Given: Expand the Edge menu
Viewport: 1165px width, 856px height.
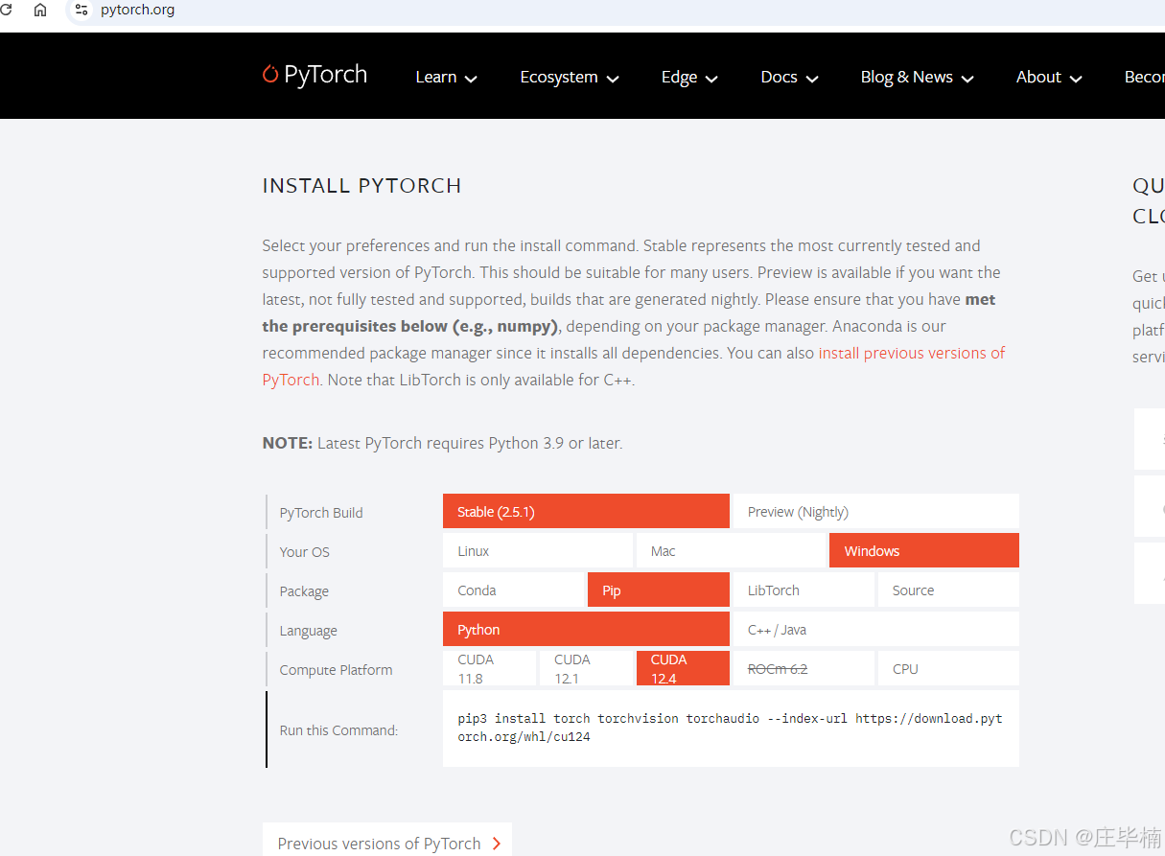Looking at the screenshot, I should [x=689, y=78].
